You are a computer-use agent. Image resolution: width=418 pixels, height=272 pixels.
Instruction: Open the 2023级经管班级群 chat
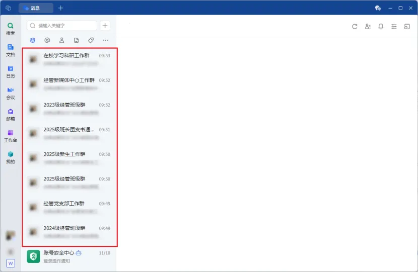(x=69, y=109)
